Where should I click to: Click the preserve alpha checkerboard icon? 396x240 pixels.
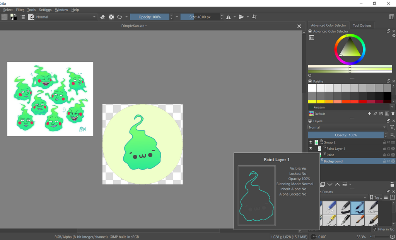pyautogui.click(x=111, y=17)
